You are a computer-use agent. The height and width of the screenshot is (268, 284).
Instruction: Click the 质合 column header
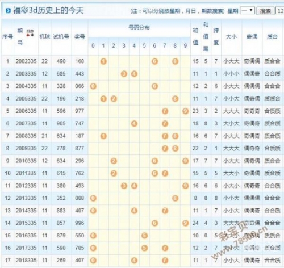tap(272, 37)
